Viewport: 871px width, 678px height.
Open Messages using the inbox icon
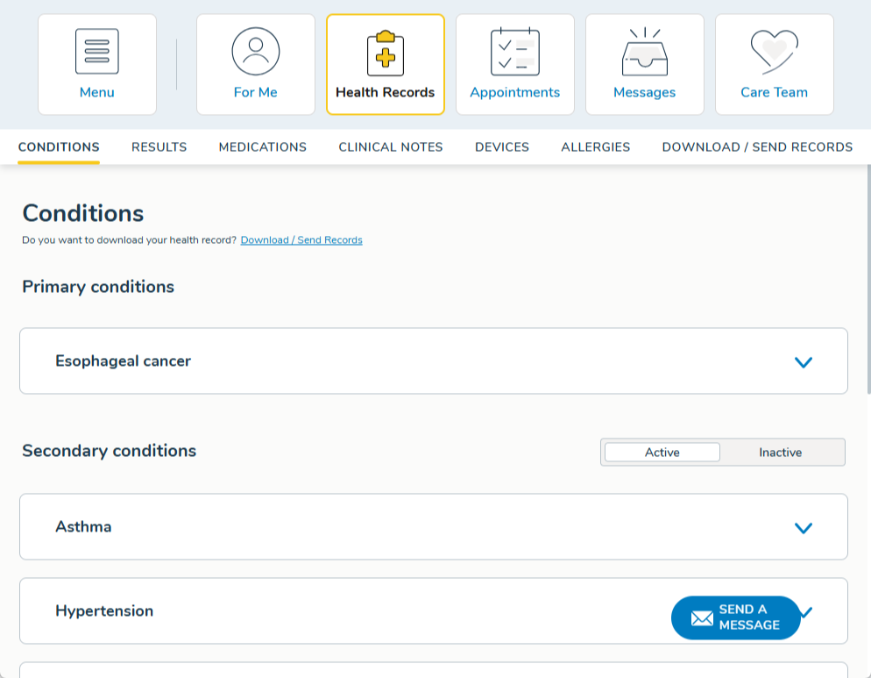click(x=644, y=51)
